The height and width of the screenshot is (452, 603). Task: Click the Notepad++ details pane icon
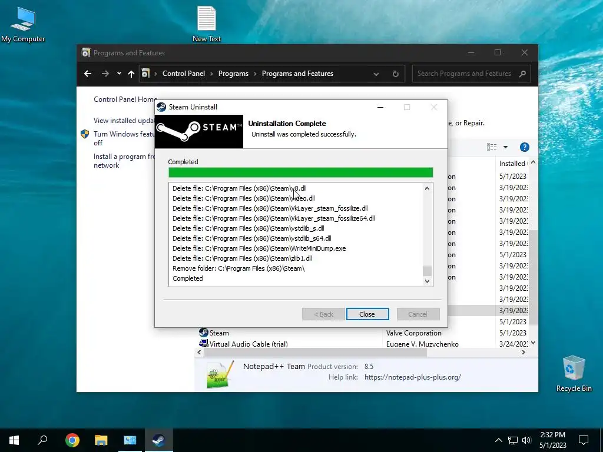[220, 374]
